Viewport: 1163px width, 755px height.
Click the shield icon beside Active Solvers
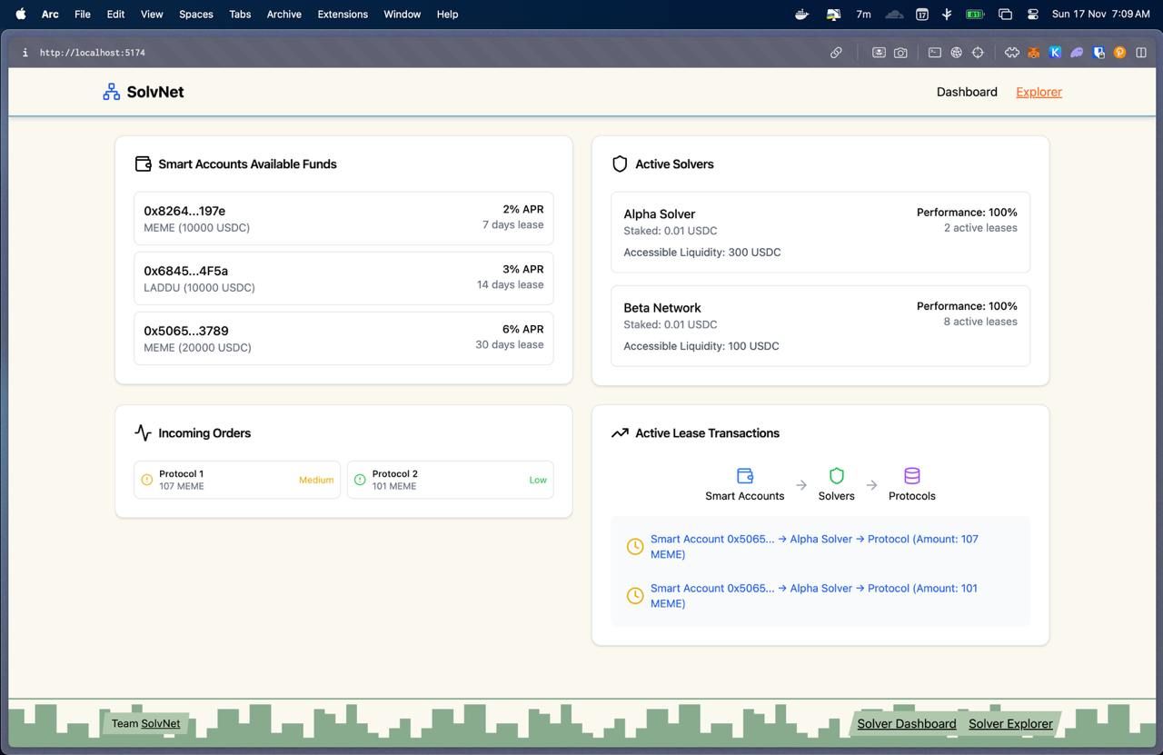point(620,164)
